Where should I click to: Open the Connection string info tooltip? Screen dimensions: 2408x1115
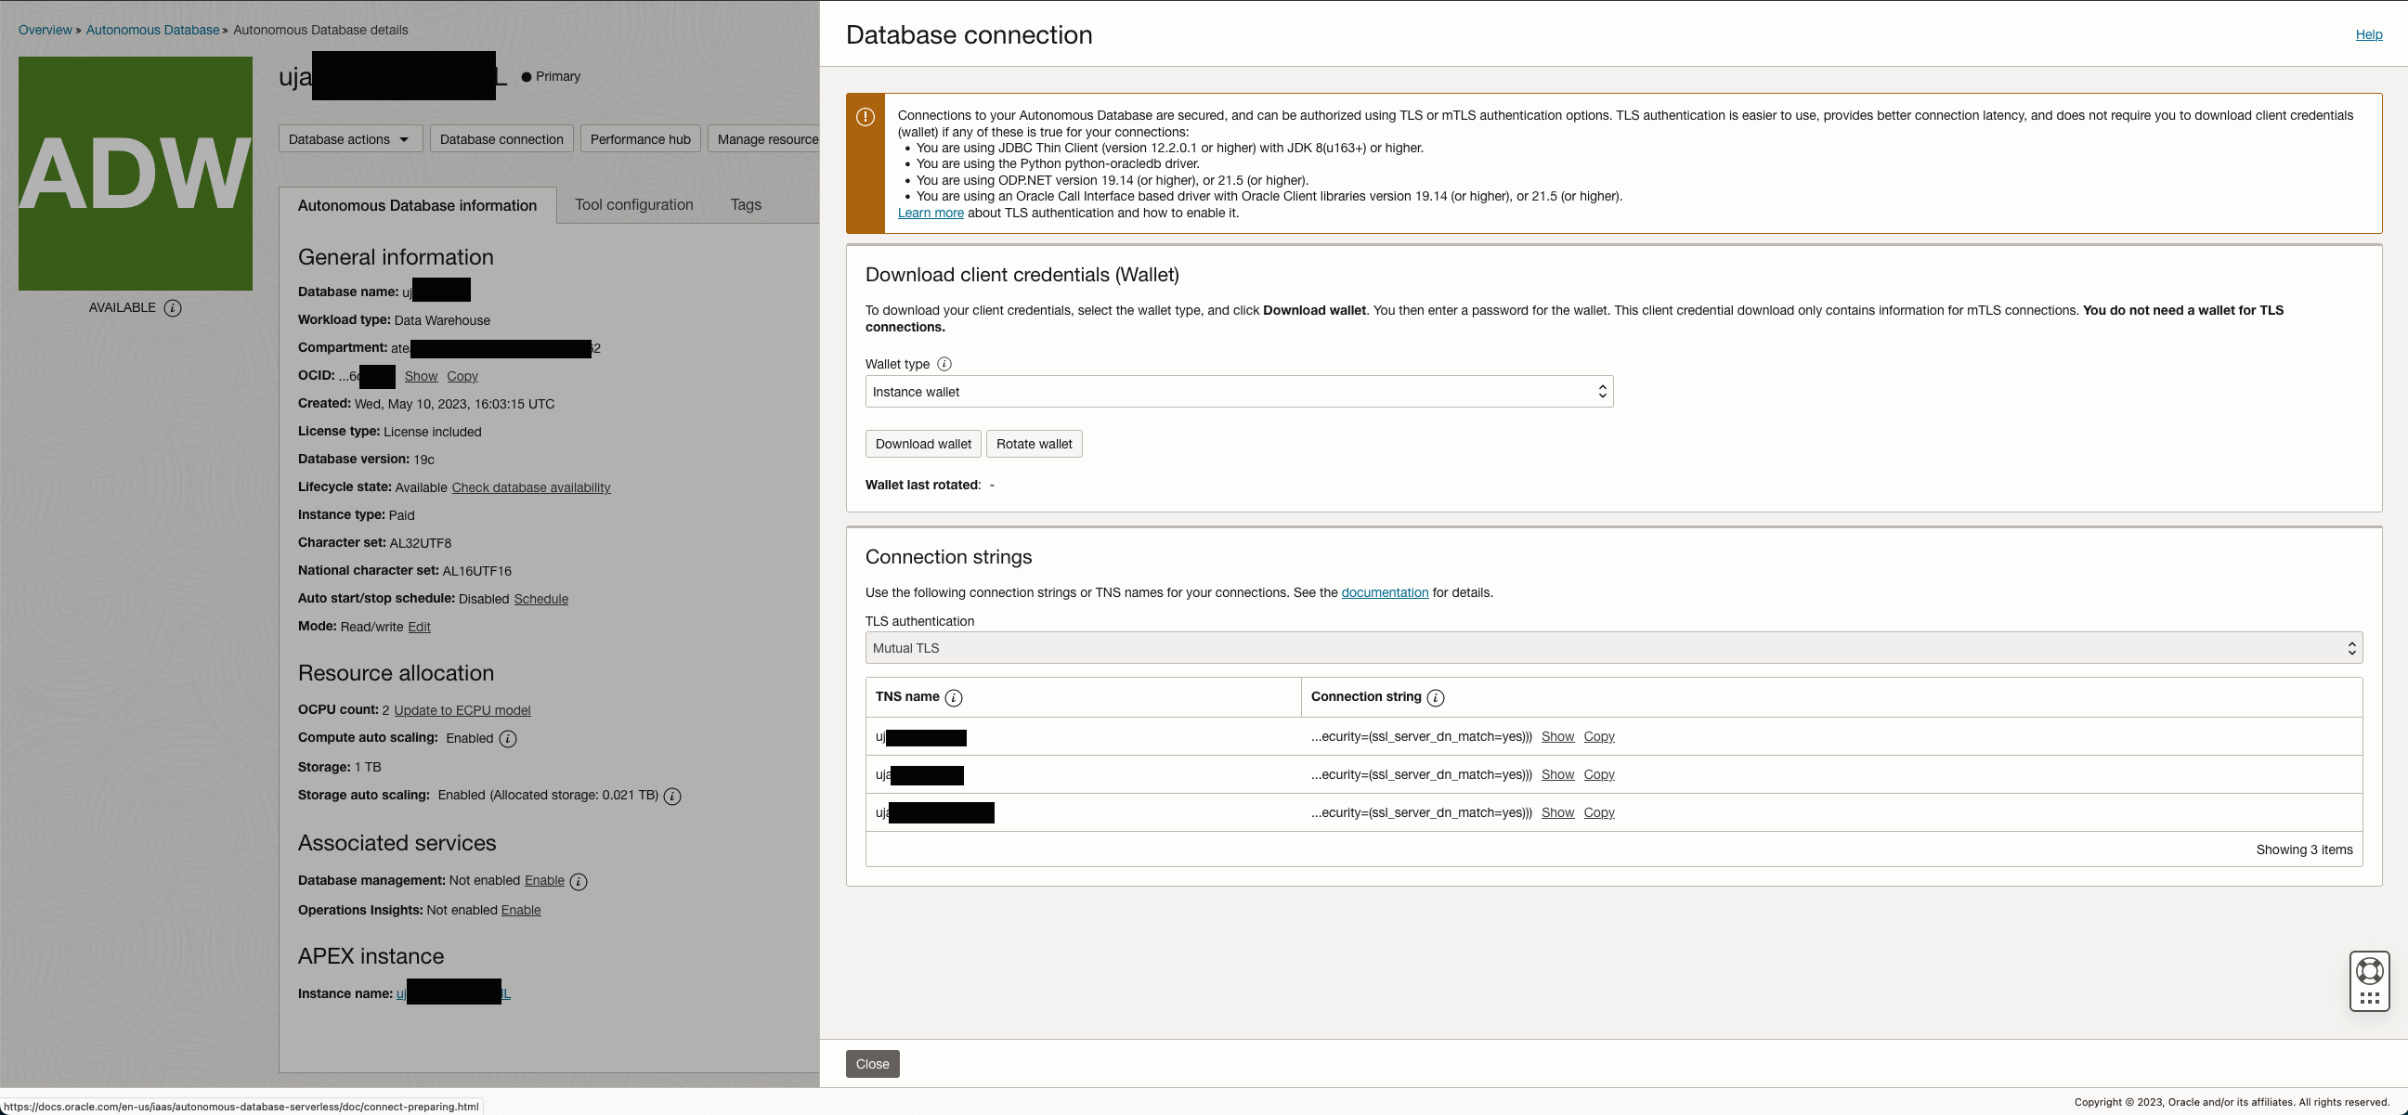(x=1435, y=697)
